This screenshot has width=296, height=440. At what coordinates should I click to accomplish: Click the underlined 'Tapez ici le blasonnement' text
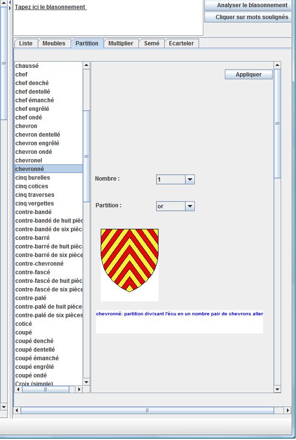tap(51, 7)
